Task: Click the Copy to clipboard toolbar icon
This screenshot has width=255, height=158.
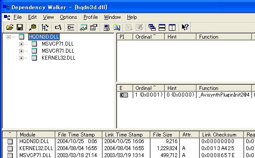Action: tap(33, 27)
